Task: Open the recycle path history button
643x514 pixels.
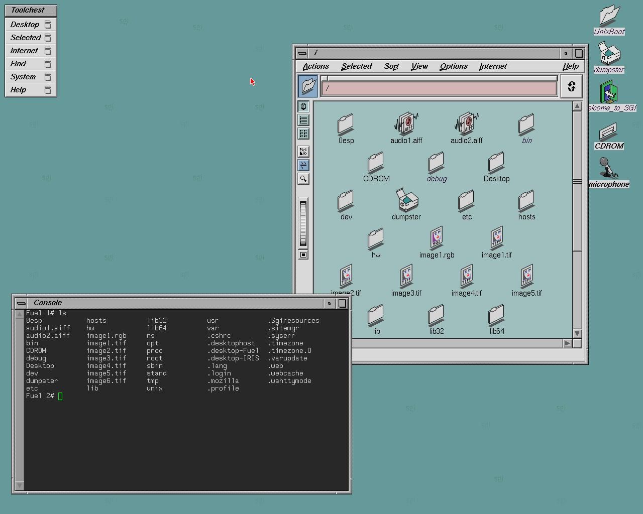Action: (571, 86)
